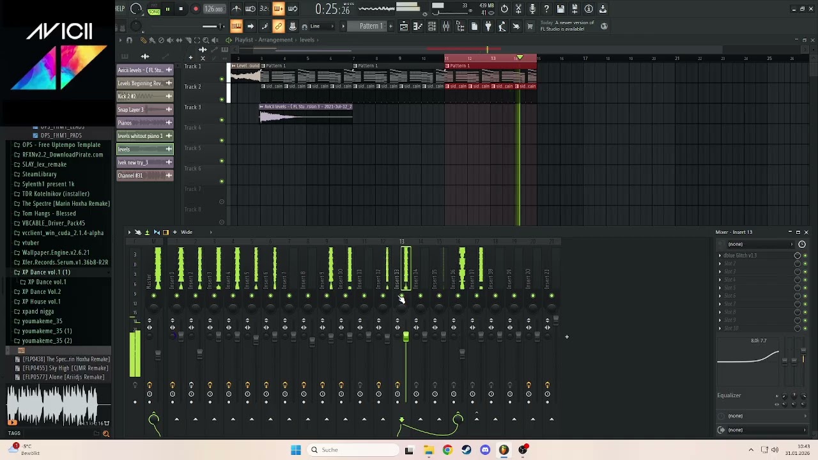This screenshot has width=818, height=460.
Task: Expand the 'XP Dance vol.1 (1)' folder
Action: (46, 272)
